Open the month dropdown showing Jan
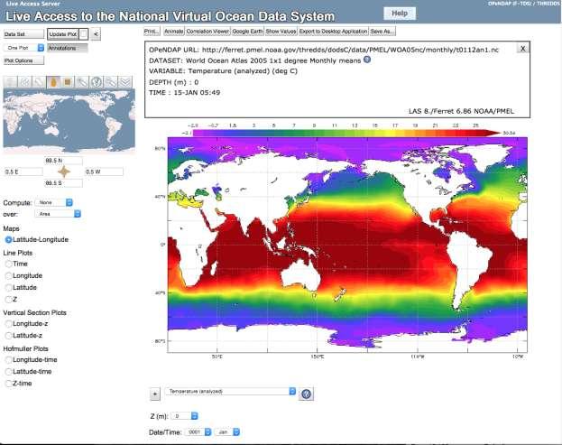 pyautogui.click(x=227, y=432)
